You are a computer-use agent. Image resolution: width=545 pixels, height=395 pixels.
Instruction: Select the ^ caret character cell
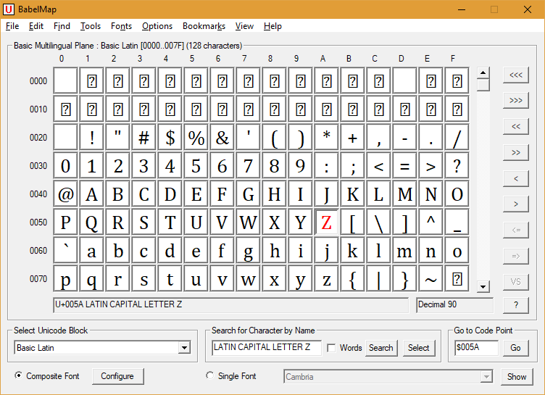coord(430,223)
